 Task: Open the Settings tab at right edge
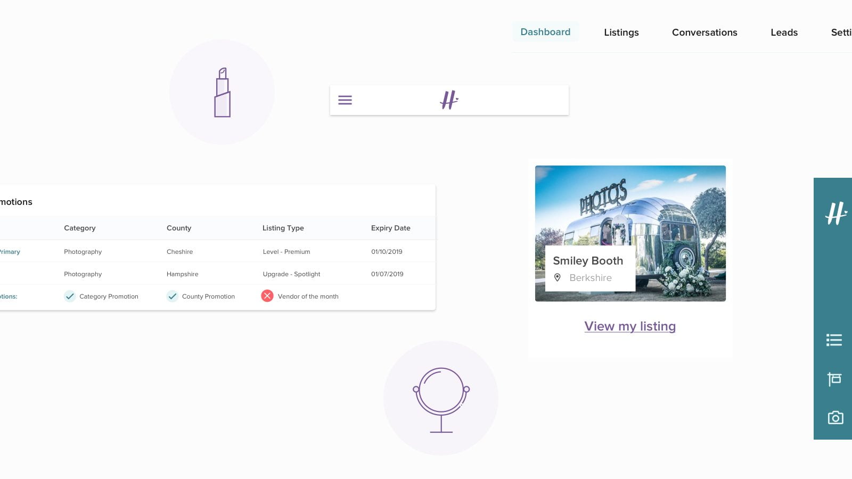coord(841,32)
